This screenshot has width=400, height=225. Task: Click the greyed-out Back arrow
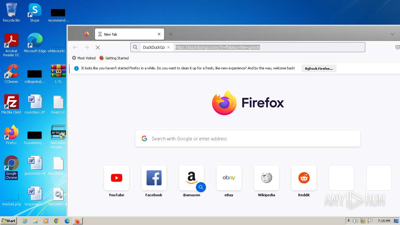(75, 47)
